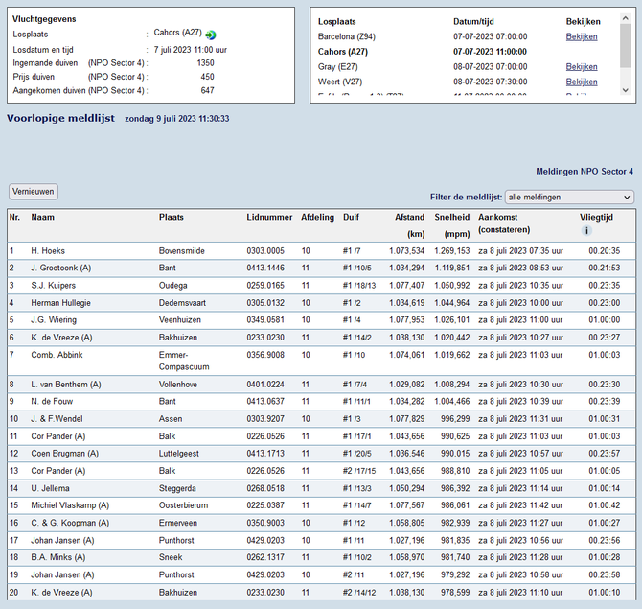Select name Herman Hullegie in row 4
This screenshot has width=642, height=609.
click(61, 303)
